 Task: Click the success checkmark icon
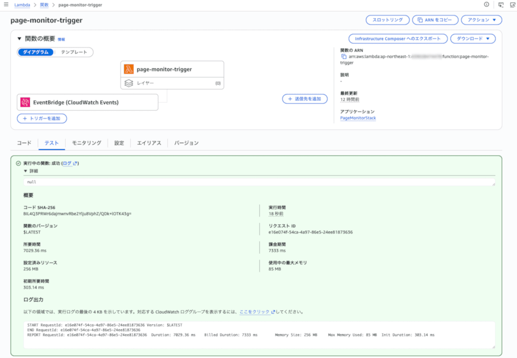coord(18,164)
